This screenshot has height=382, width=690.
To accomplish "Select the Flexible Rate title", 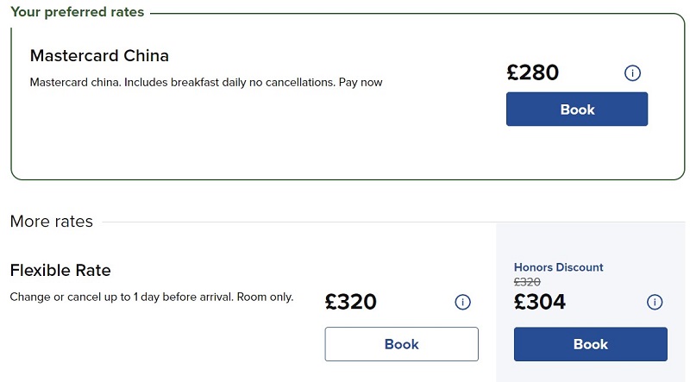I will [x=60, y=270].
